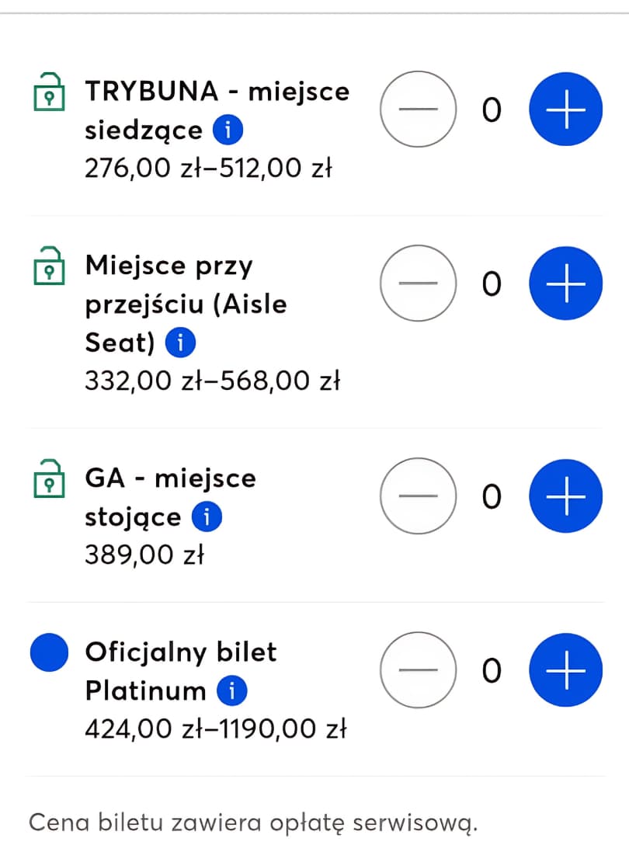Viewport: 629px width, 859px height.
Task: Click the lock icon beside TRYBUNA
Action: point(49,92)
